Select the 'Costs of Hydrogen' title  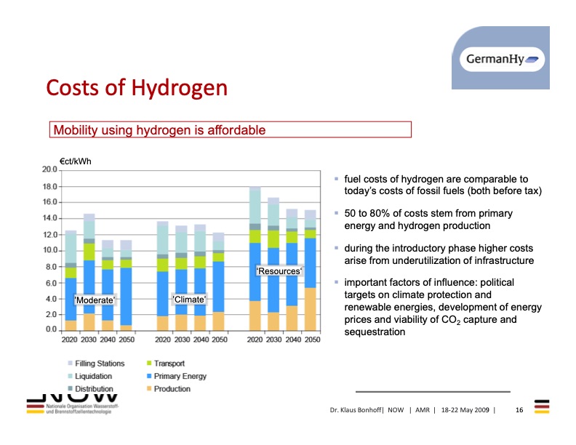[137, 88]
